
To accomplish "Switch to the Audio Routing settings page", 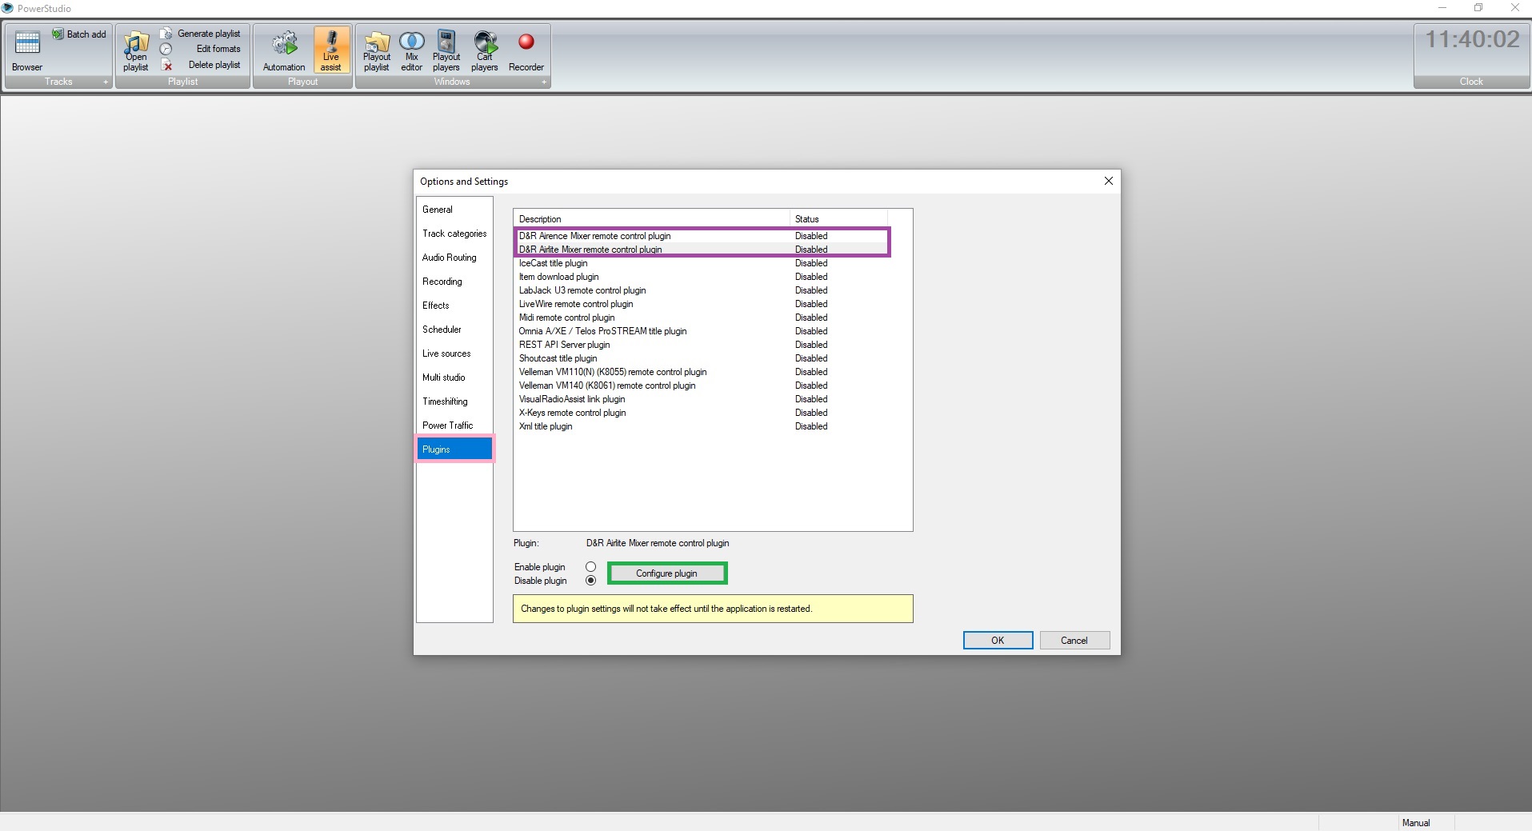I will click(x=449, y=258).
